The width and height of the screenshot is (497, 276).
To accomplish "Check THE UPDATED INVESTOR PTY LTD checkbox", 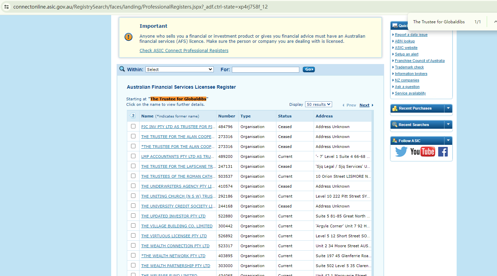I will 133,216.
